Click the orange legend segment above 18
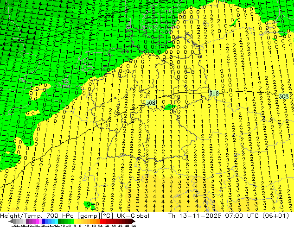This screenshot has width=294, height=227. click(x=95, y=221)
